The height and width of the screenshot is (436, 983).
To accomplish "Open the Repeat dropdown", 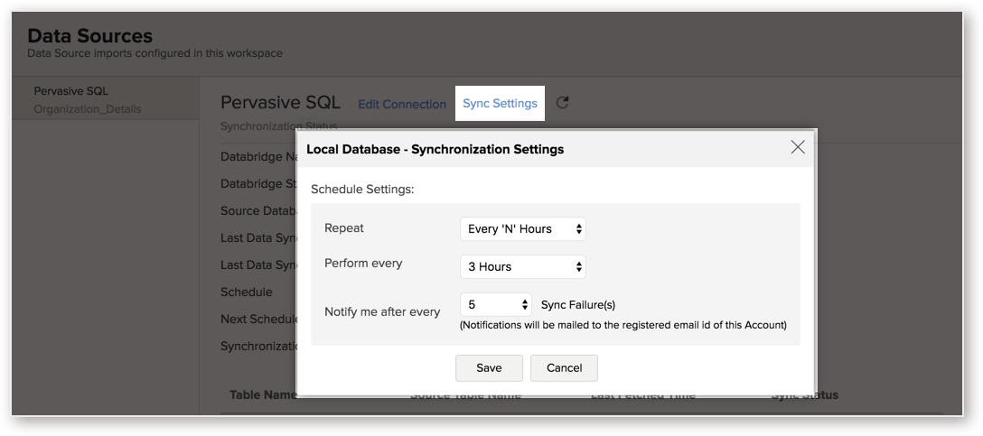I will pos(523,229).
